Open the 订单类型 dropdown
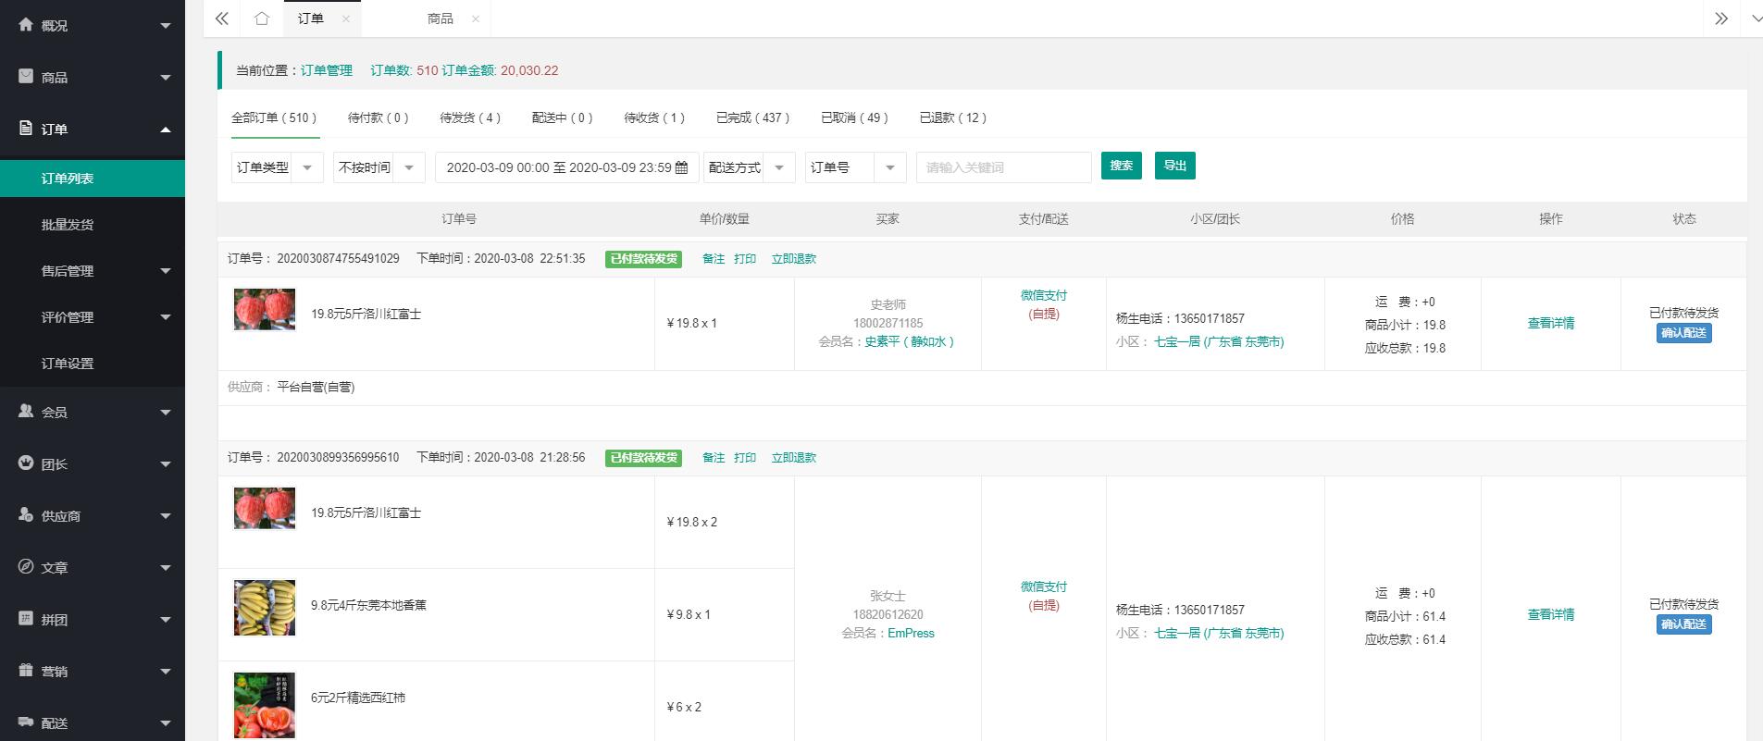This screenshot has width=1763, height=741. (x=277, y=167)
